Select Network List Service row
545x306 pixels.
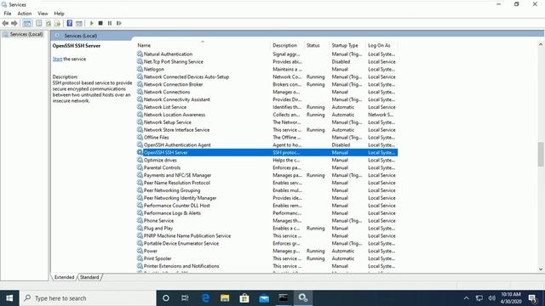coord(267,107)
